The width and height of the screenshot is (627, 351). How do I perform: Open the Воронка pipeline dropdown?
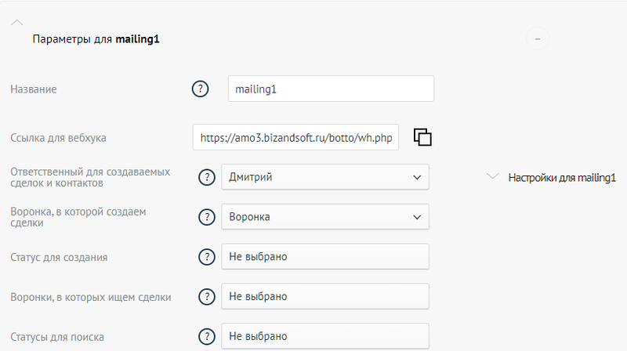click(x=325, y=217)
